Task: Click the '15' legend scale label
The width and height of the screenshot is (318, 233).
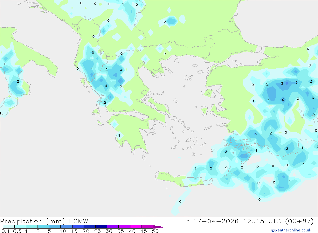Action: (x=74, y=231)
